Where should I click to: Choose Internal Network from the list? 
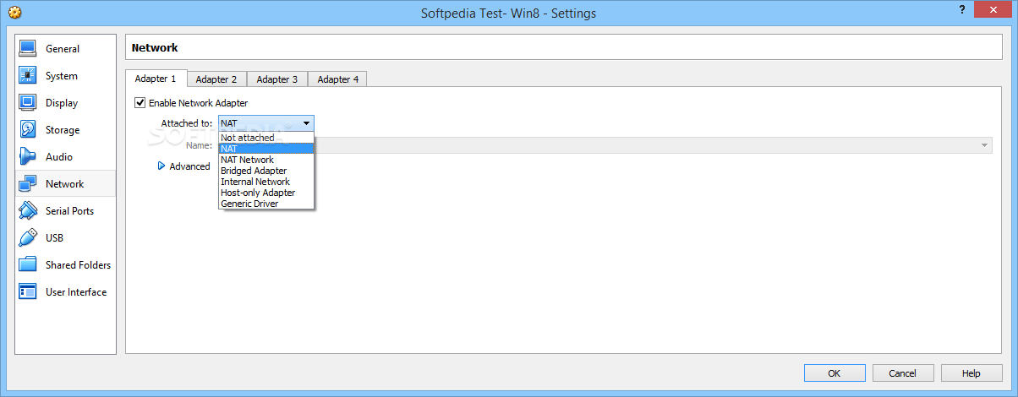click(x=266, y=182)
